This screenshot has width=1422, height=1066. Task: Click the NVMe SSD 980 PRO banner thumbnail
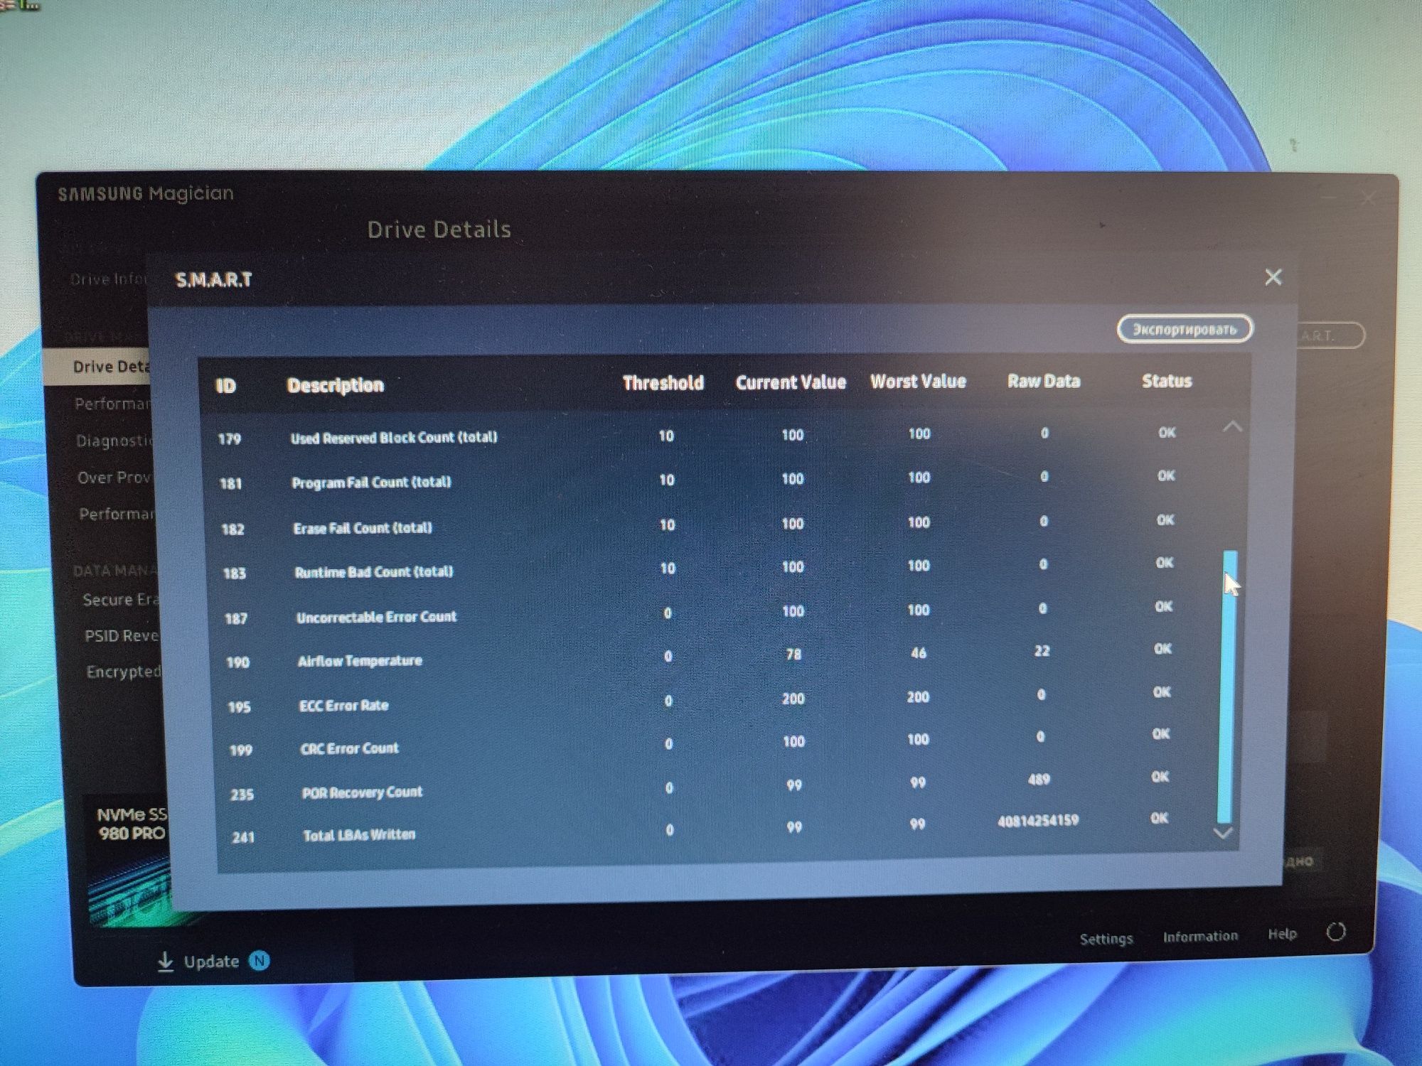(130, 860)
